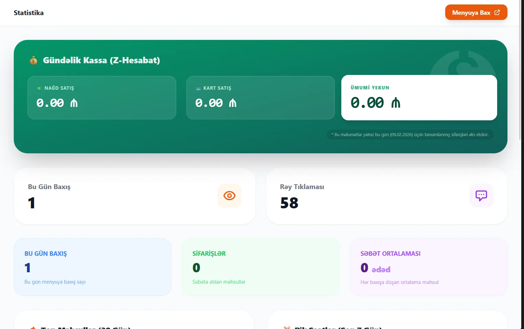Click the speech bubble icon in Rəy Tıklaması card
This screenshot has height=329, width=524.
point(481,196)
